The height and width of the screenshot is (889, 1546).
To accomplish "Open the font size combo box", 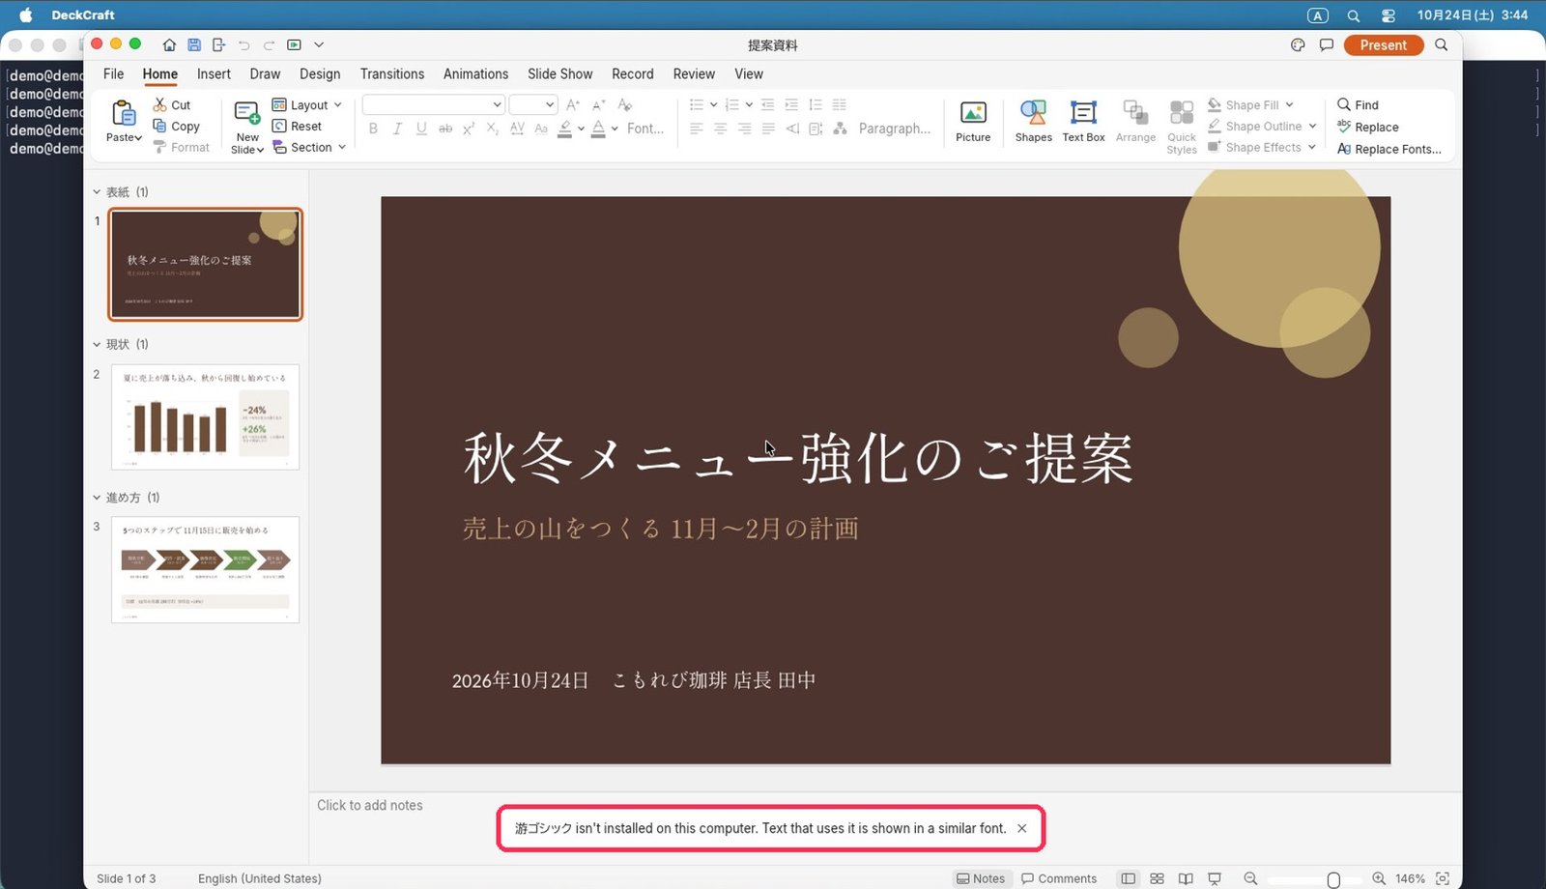I will (532, 104).
